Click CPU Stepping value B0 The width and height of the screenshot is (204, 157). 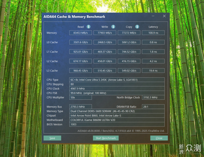click(x=117, y=84)
